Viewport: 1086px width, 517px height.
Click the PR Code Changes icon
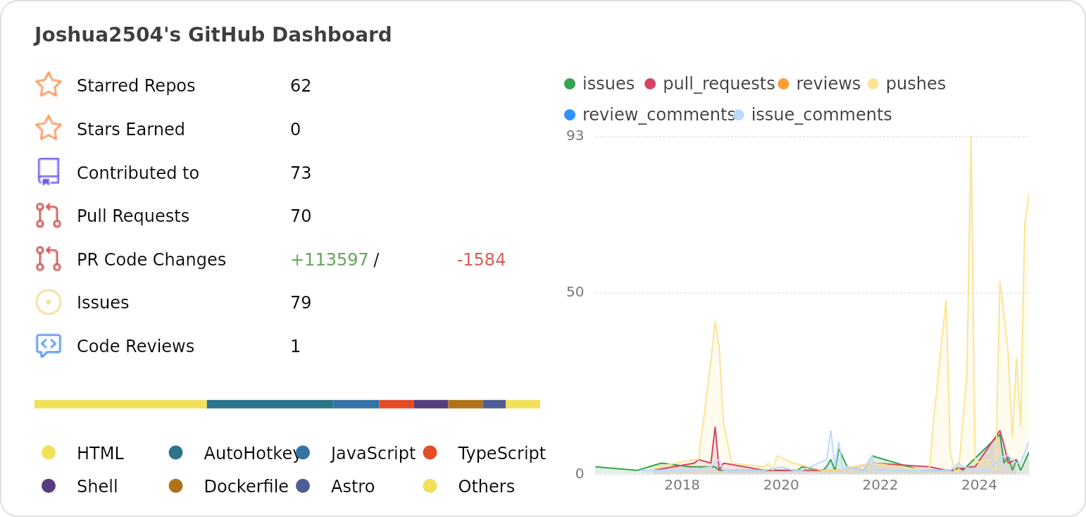[x=49, y=259]
